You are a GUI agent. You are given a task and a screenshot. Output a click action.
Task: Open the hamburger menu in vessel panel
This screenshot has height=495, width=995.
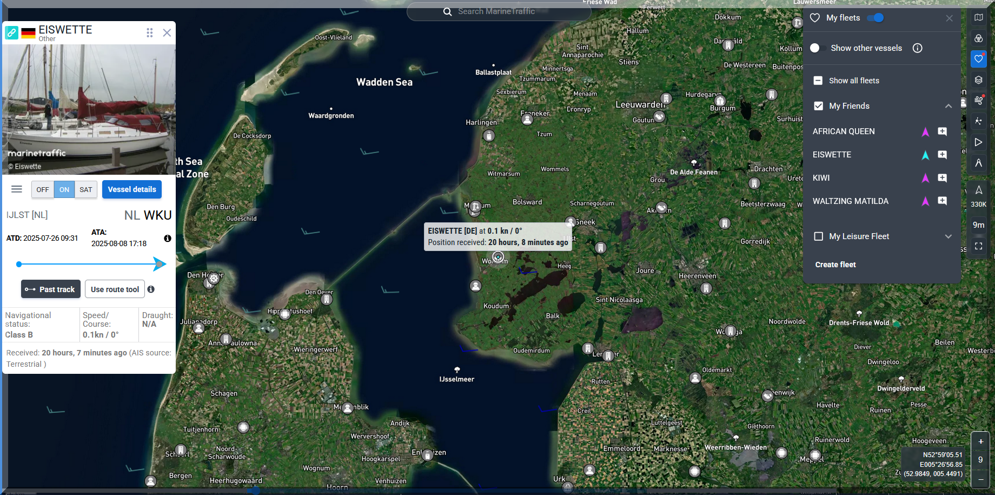click(x=17, y=189)
